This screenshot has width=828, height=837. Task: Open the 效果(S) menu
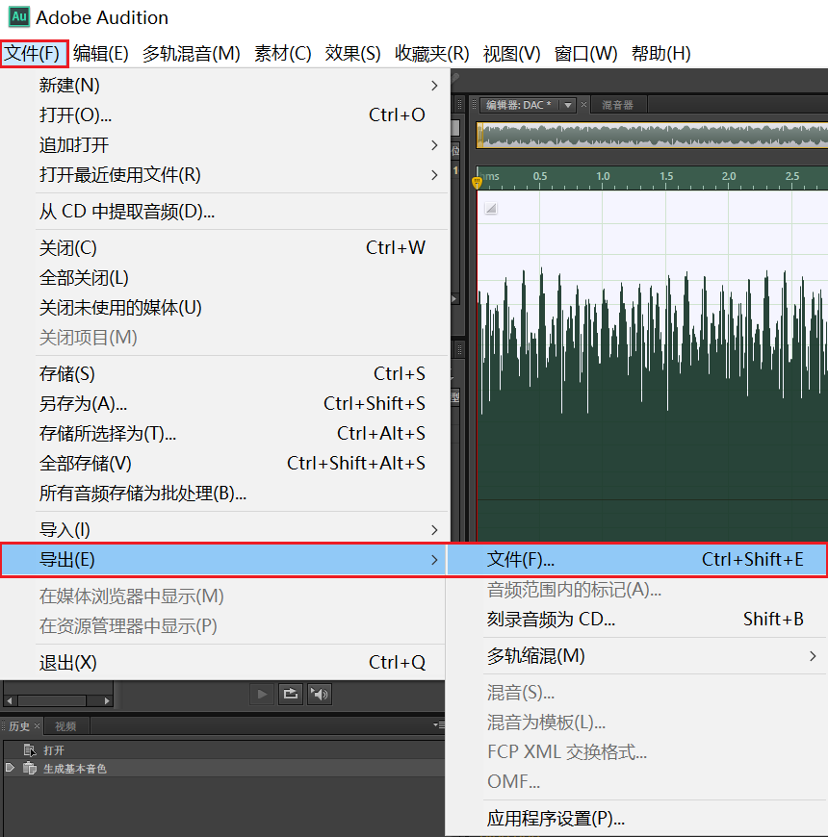pyautogui.click(x=352, y=53)
